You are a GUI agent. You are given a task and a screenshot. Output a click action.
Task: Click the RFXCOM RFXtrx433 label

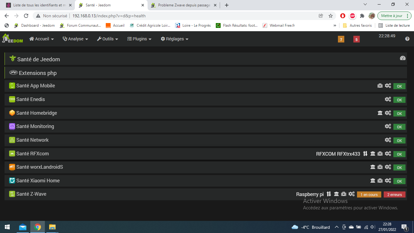(338, 154)
